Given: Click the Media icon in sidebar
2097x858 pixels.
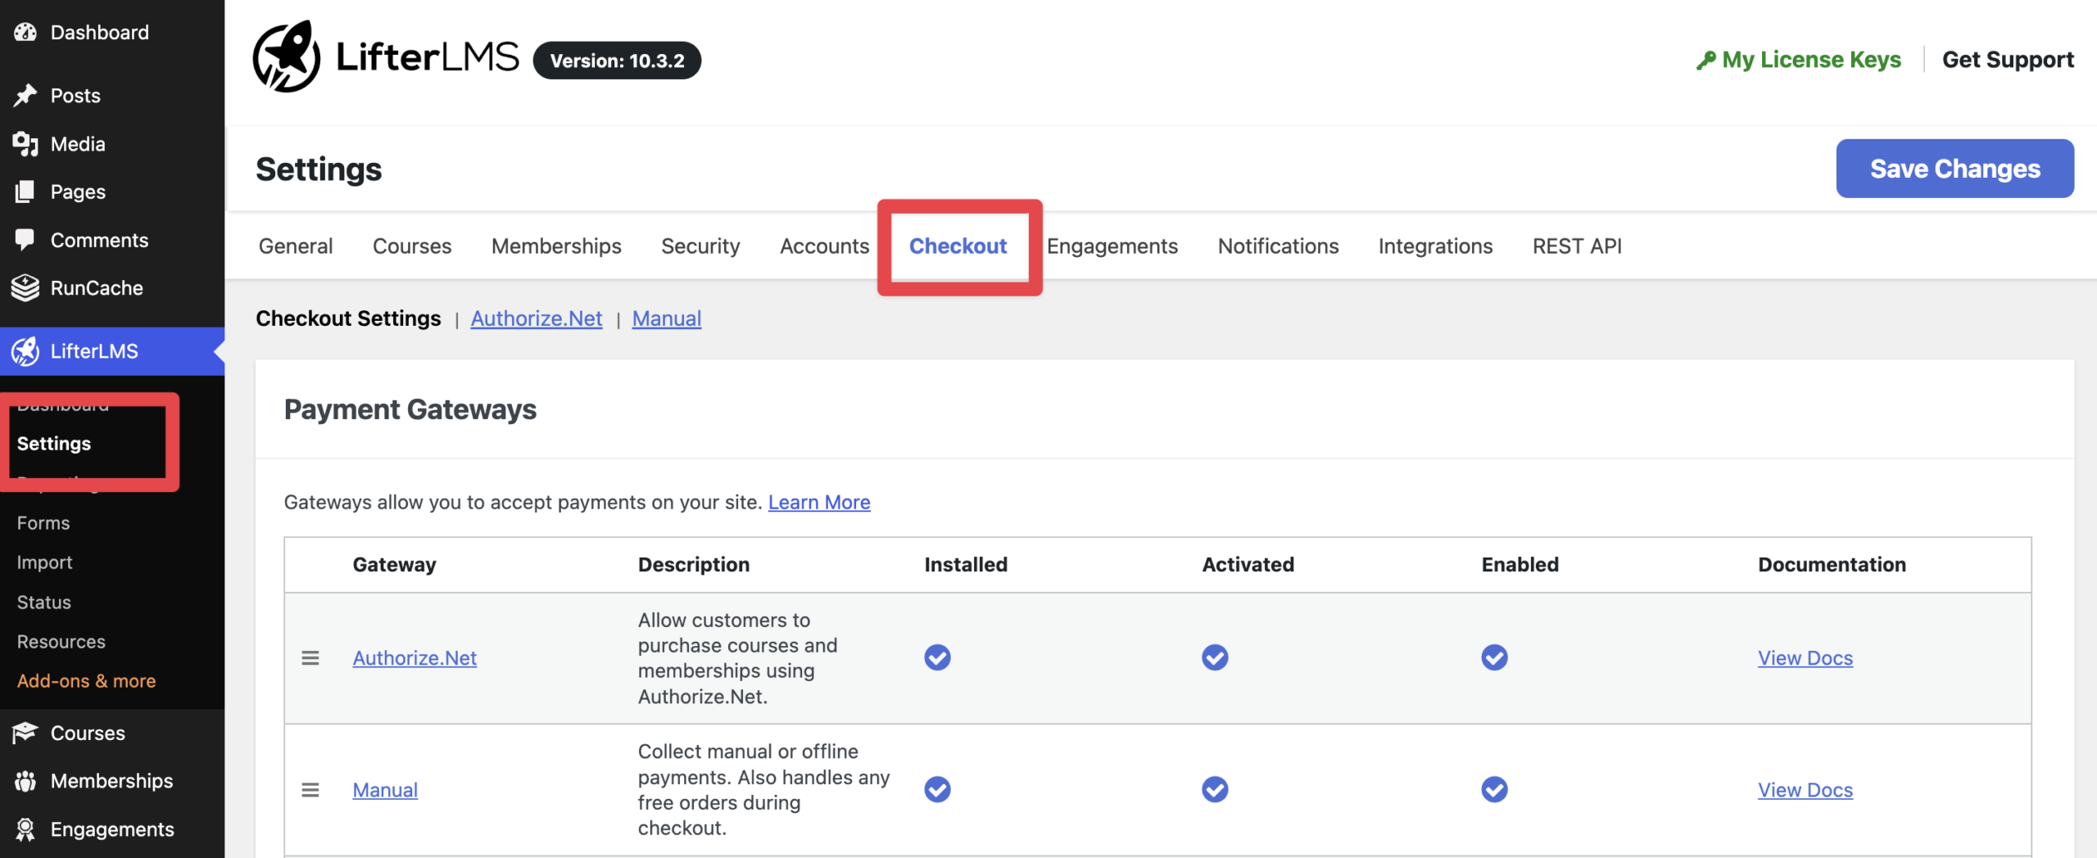Looking at the screenshot, I should 25,144.
